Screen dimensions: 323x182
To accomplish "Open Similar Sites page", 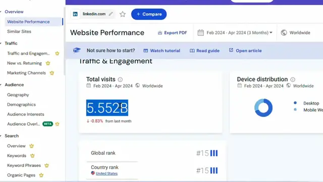I will click(19, 31).
